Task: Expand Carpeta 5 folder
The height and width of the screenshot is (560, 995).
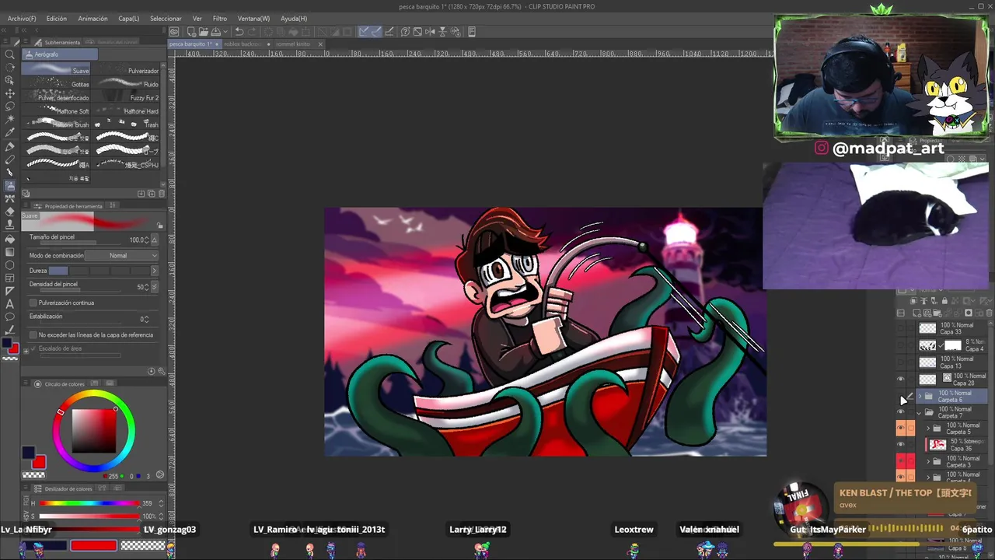Action: tap(928, 428)
